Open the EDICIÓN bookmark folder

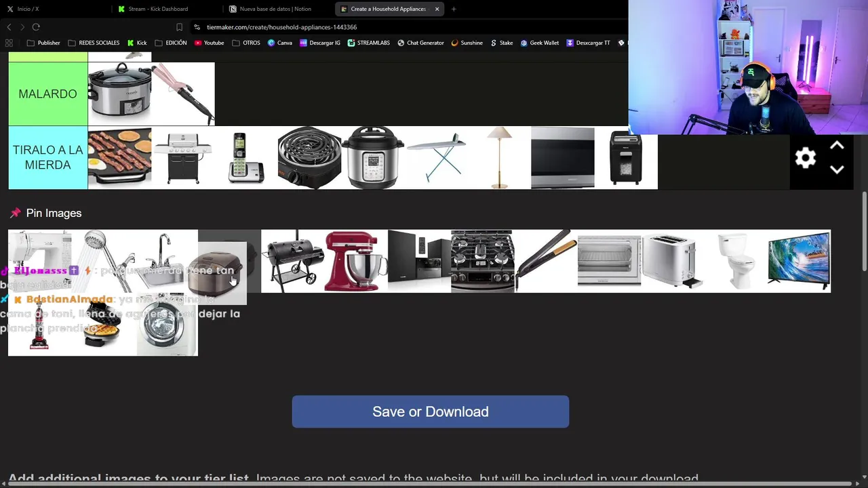click(170, 43)
